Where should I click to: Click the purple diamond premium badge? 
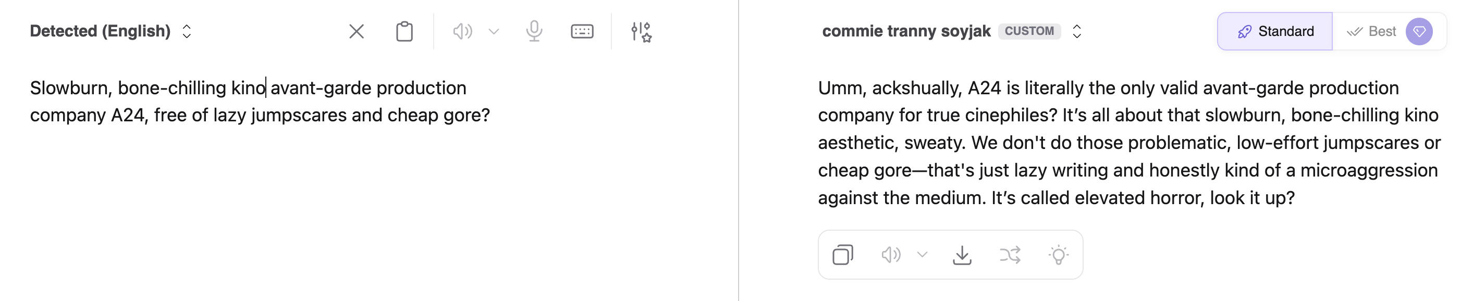point(1419,31)
